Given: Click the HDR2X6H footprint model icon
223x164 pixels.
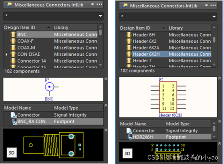Looking at the screenshot, I should 130,137.
